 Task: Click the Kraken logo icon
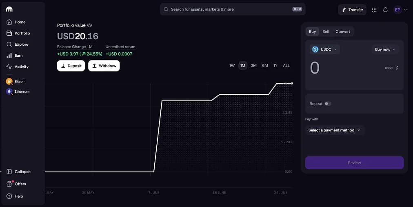pos(9,9)
